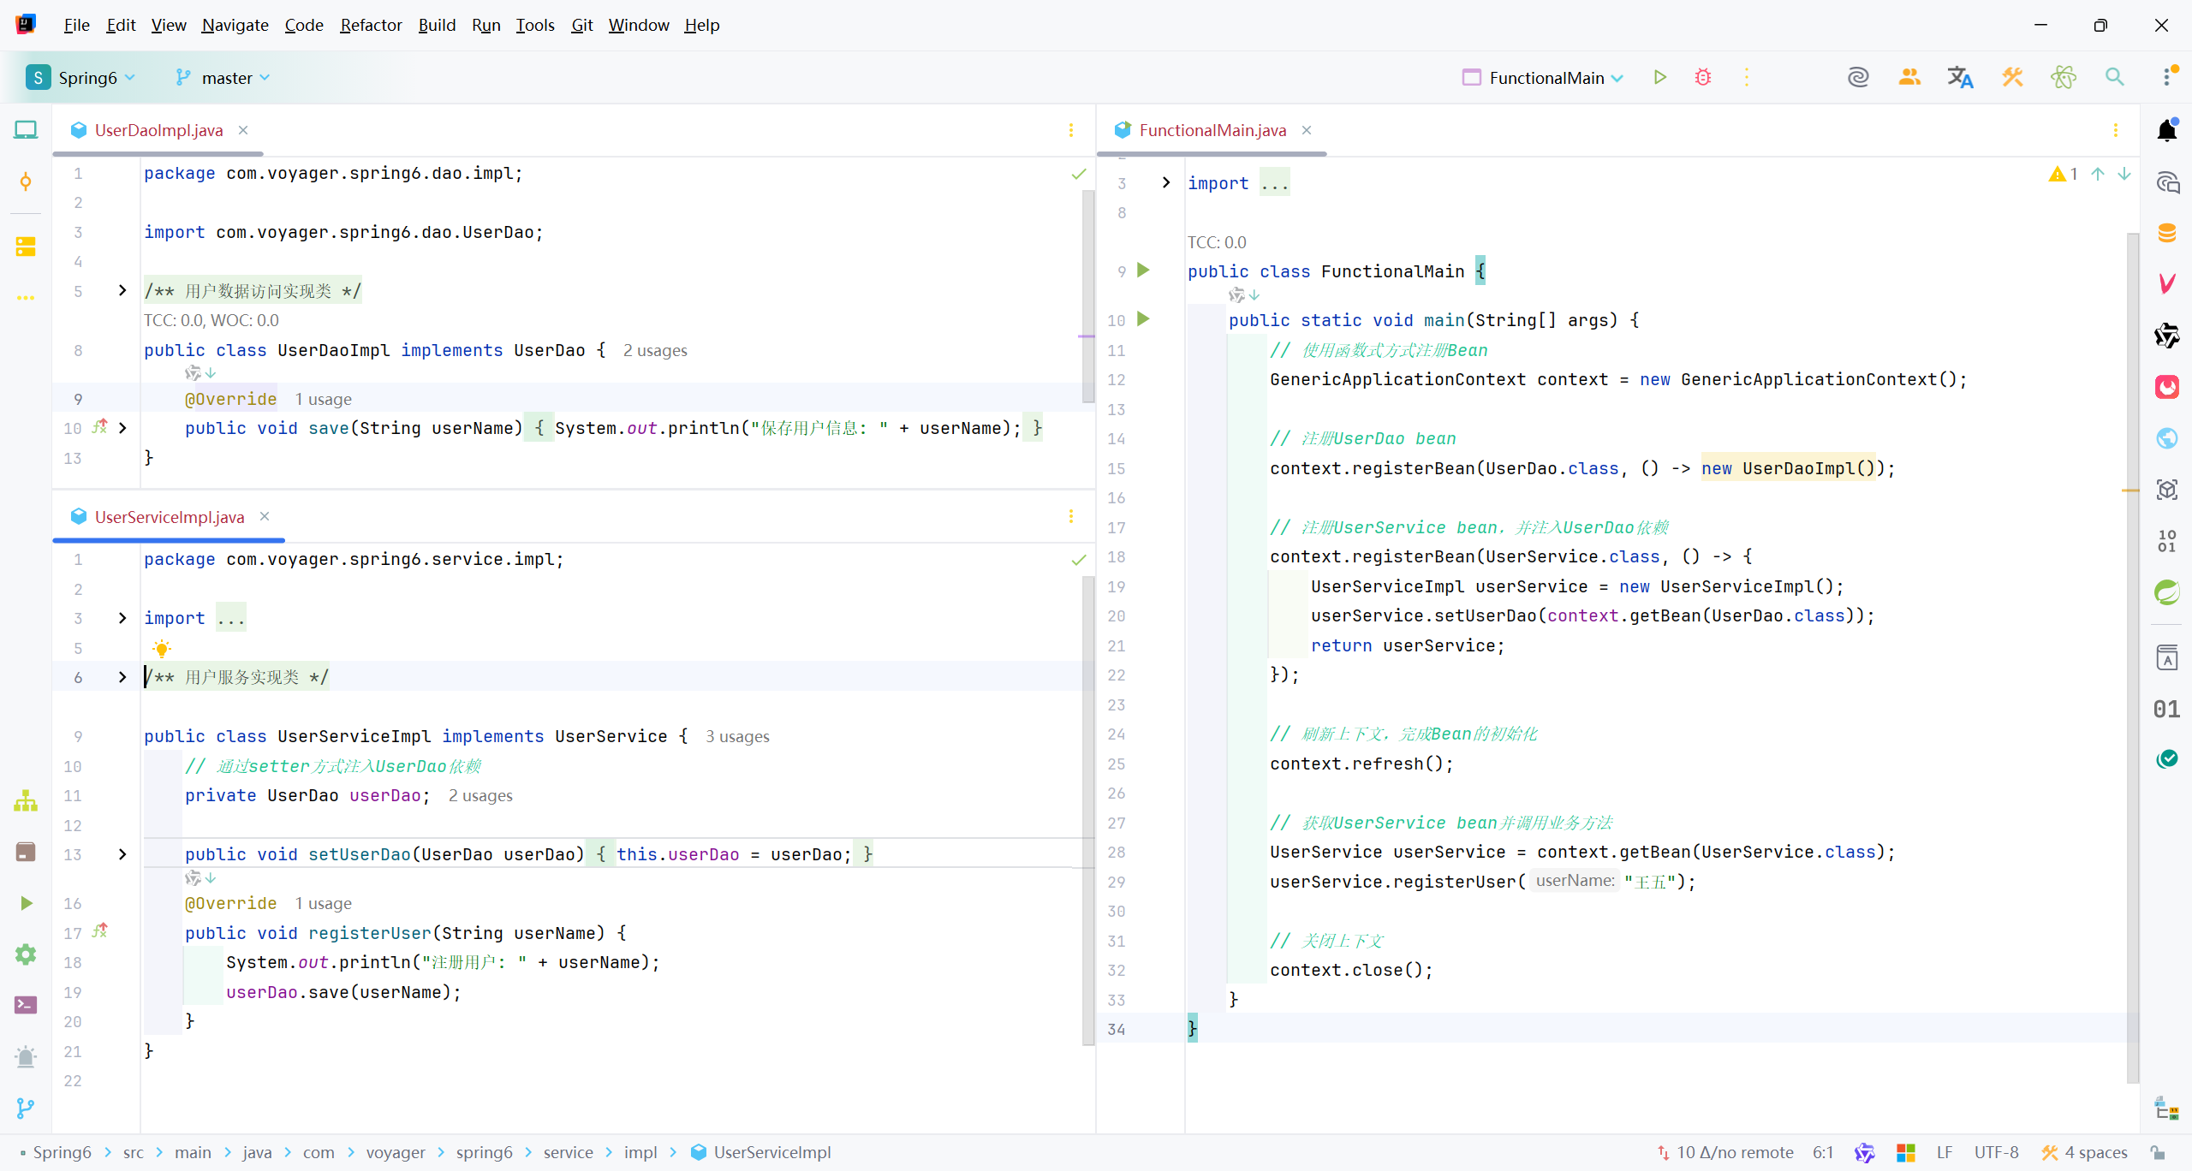
Task: Switch to the UserServiceImpl.java tab
Action: 169,517
